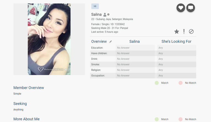Image resolution: width=211 pixels, height=122 pixels.
Task: Open the message chat bubble icon
Action: pyautogui.click(x=190, y=8)
